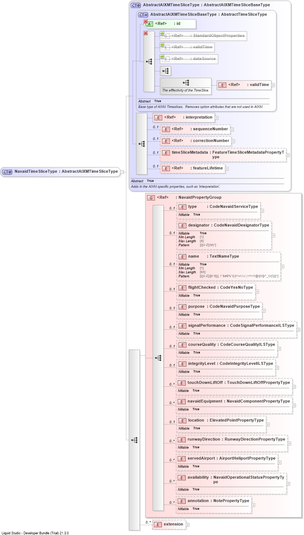Click the element icon of servedAirport

coord(182,459)
